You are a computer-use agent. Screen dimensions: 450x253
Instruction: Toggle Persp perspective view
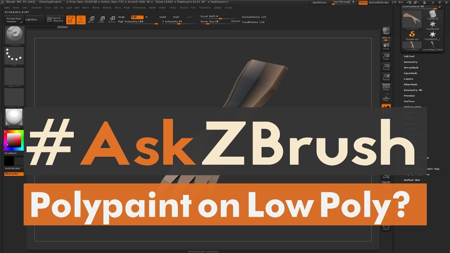tap(386, 87)
